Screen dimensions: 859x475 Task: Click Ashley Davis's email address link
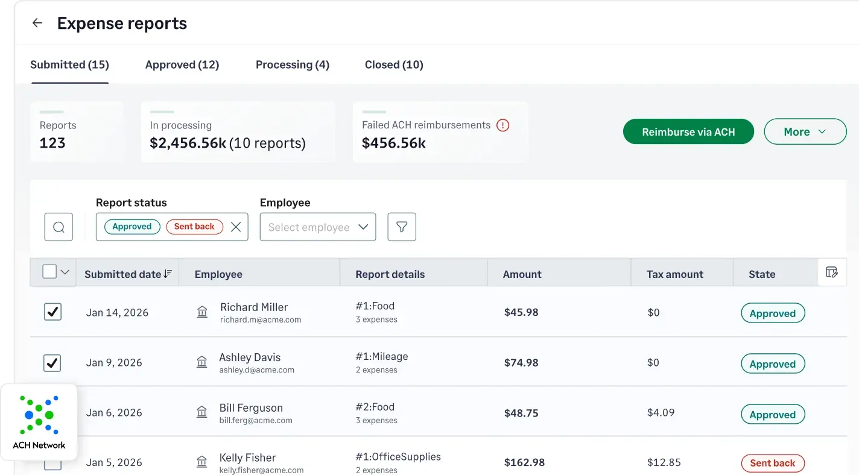tap(258, 370)
